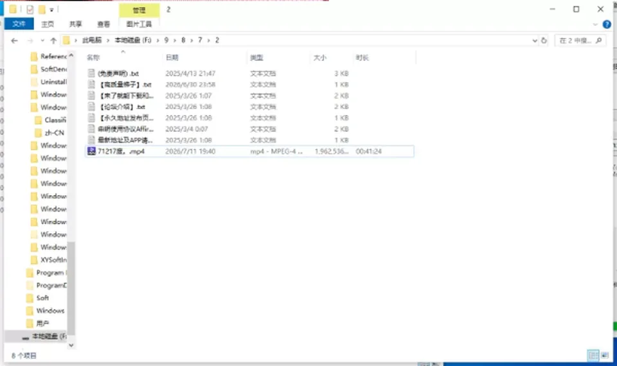Go back with the back arrow
The image size is (617, 366).
pyautogui.click(x=15, y=40)
